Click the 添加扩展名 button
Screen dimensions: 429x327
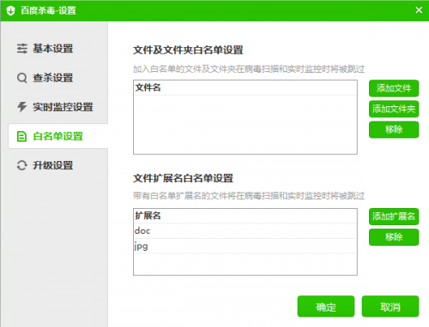[x=394, y=217]
